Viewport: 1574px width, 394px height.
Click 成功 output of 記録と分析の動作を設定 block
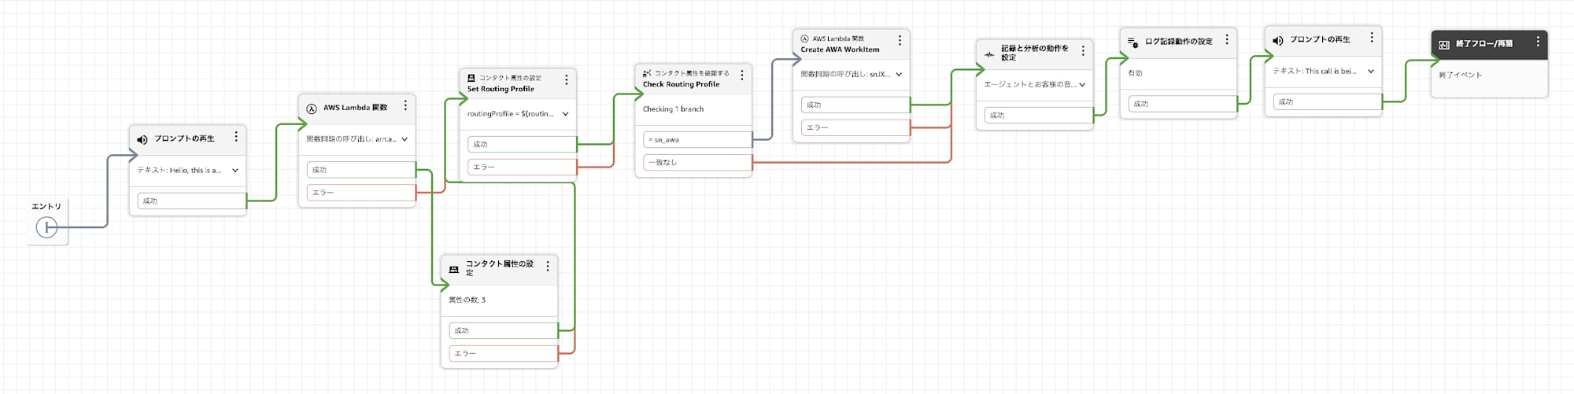click(1039, 116)
